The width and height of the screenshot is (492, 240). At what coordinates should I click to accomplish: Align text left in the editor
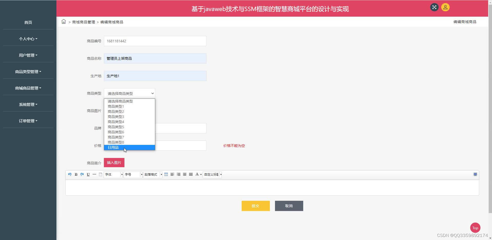(x=172, y=174)
